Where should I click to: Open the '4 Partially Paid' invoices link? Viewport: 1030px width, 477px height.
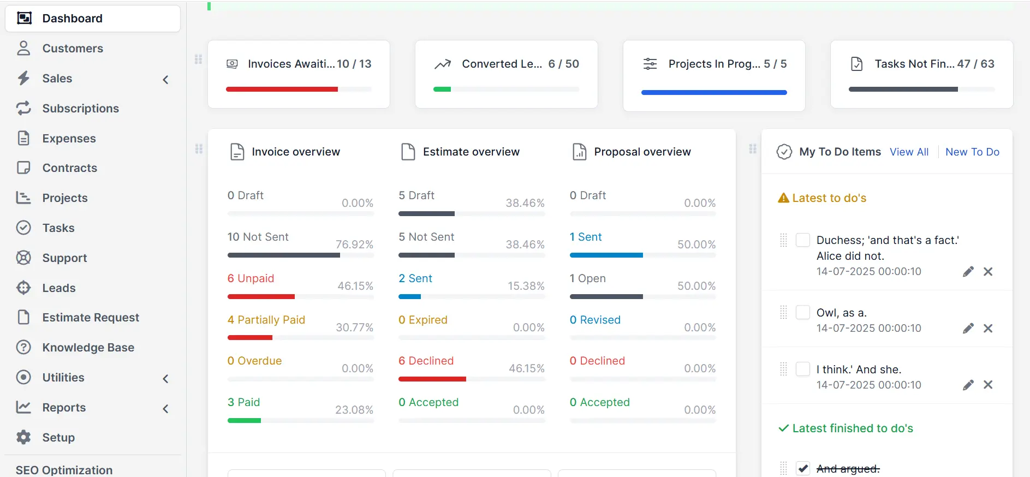[266, 320]
